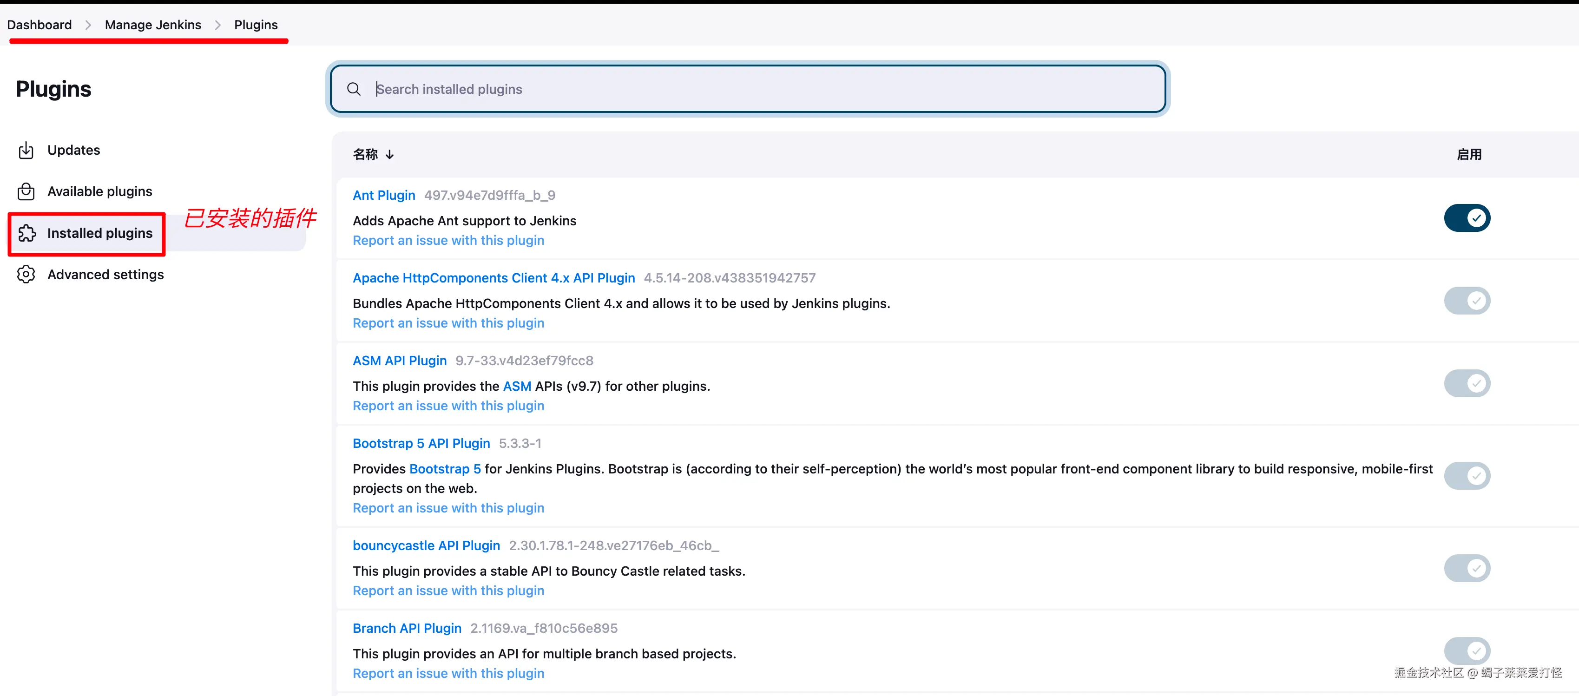Open the Updates section
Image resolution: width=1579 pixels, height=696 pixels.
point(73,150)
